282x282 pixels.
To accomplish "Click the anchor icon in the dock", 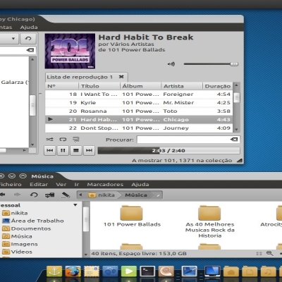I will coord(54,271).
